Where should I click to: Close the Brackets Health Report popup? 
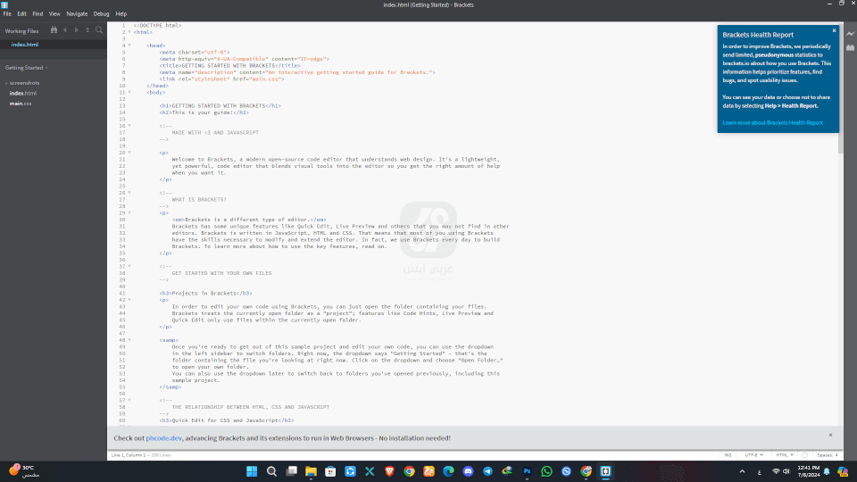[x=834, y=30]
